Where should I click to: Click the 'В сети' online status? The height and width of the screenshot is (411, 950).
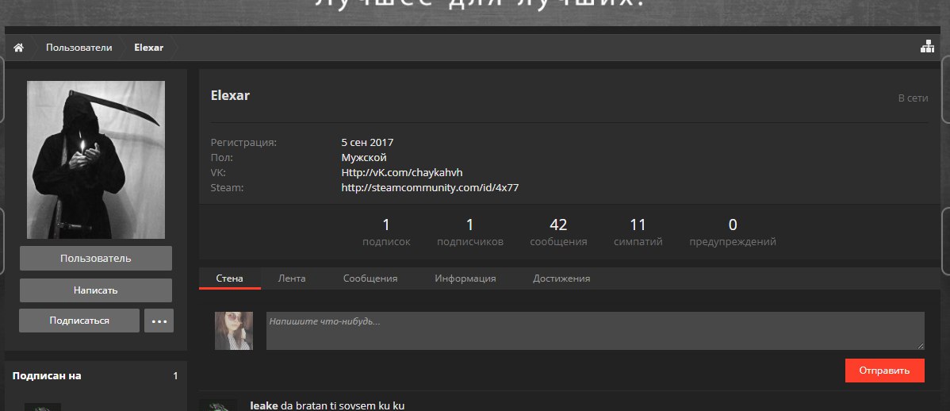pyautogui.click(x=913, y=98)
